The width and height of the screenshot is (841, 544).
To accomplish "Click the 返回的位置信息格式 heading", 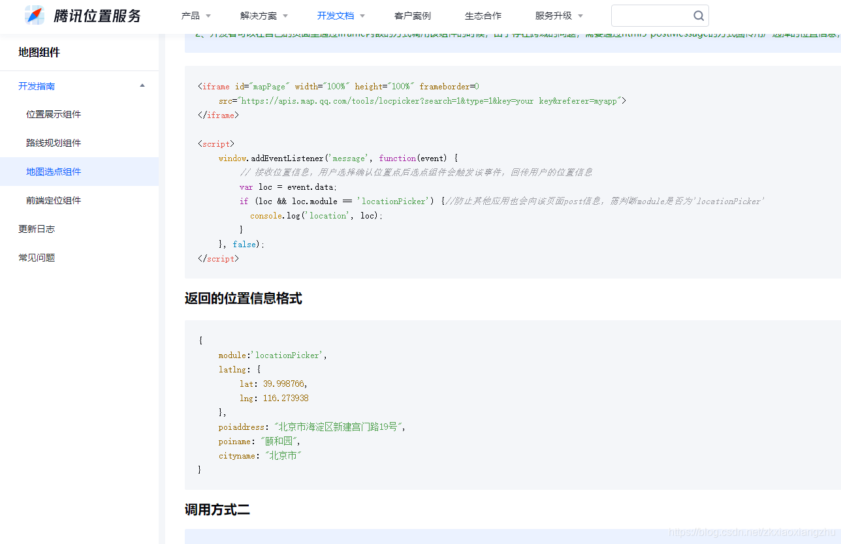I will (244, 299).
